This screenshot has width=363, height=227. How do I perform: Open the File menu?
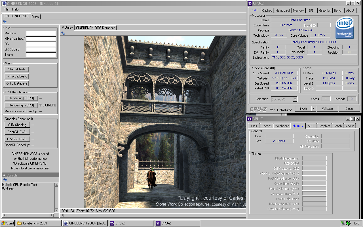click(6, 9)
